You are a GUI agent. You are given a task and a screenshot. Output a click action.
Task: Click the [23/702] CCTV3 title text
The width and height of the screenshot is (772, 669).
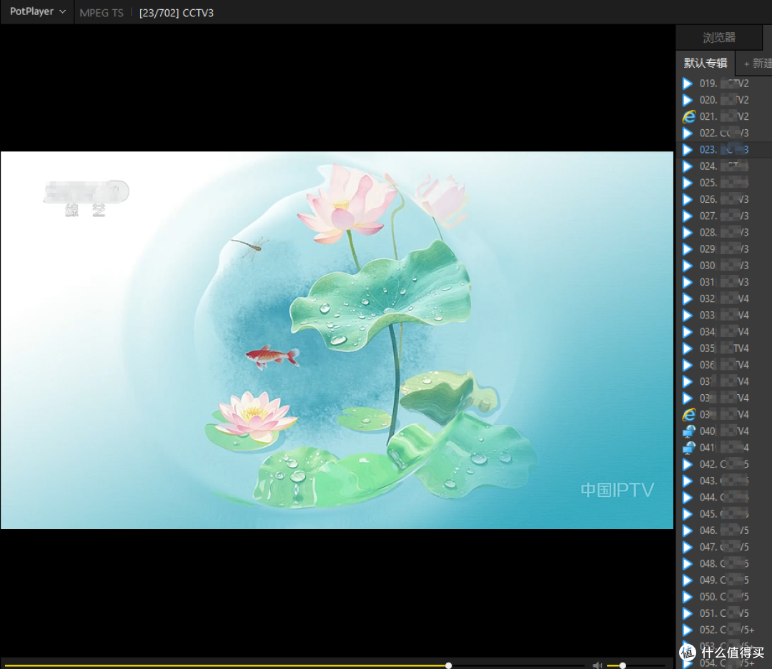click(x=177, y=13)
